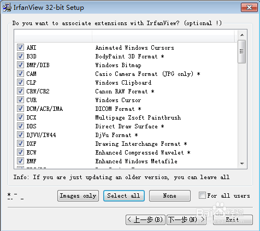Select the Animated Windows Cursors description

[135, 48]
